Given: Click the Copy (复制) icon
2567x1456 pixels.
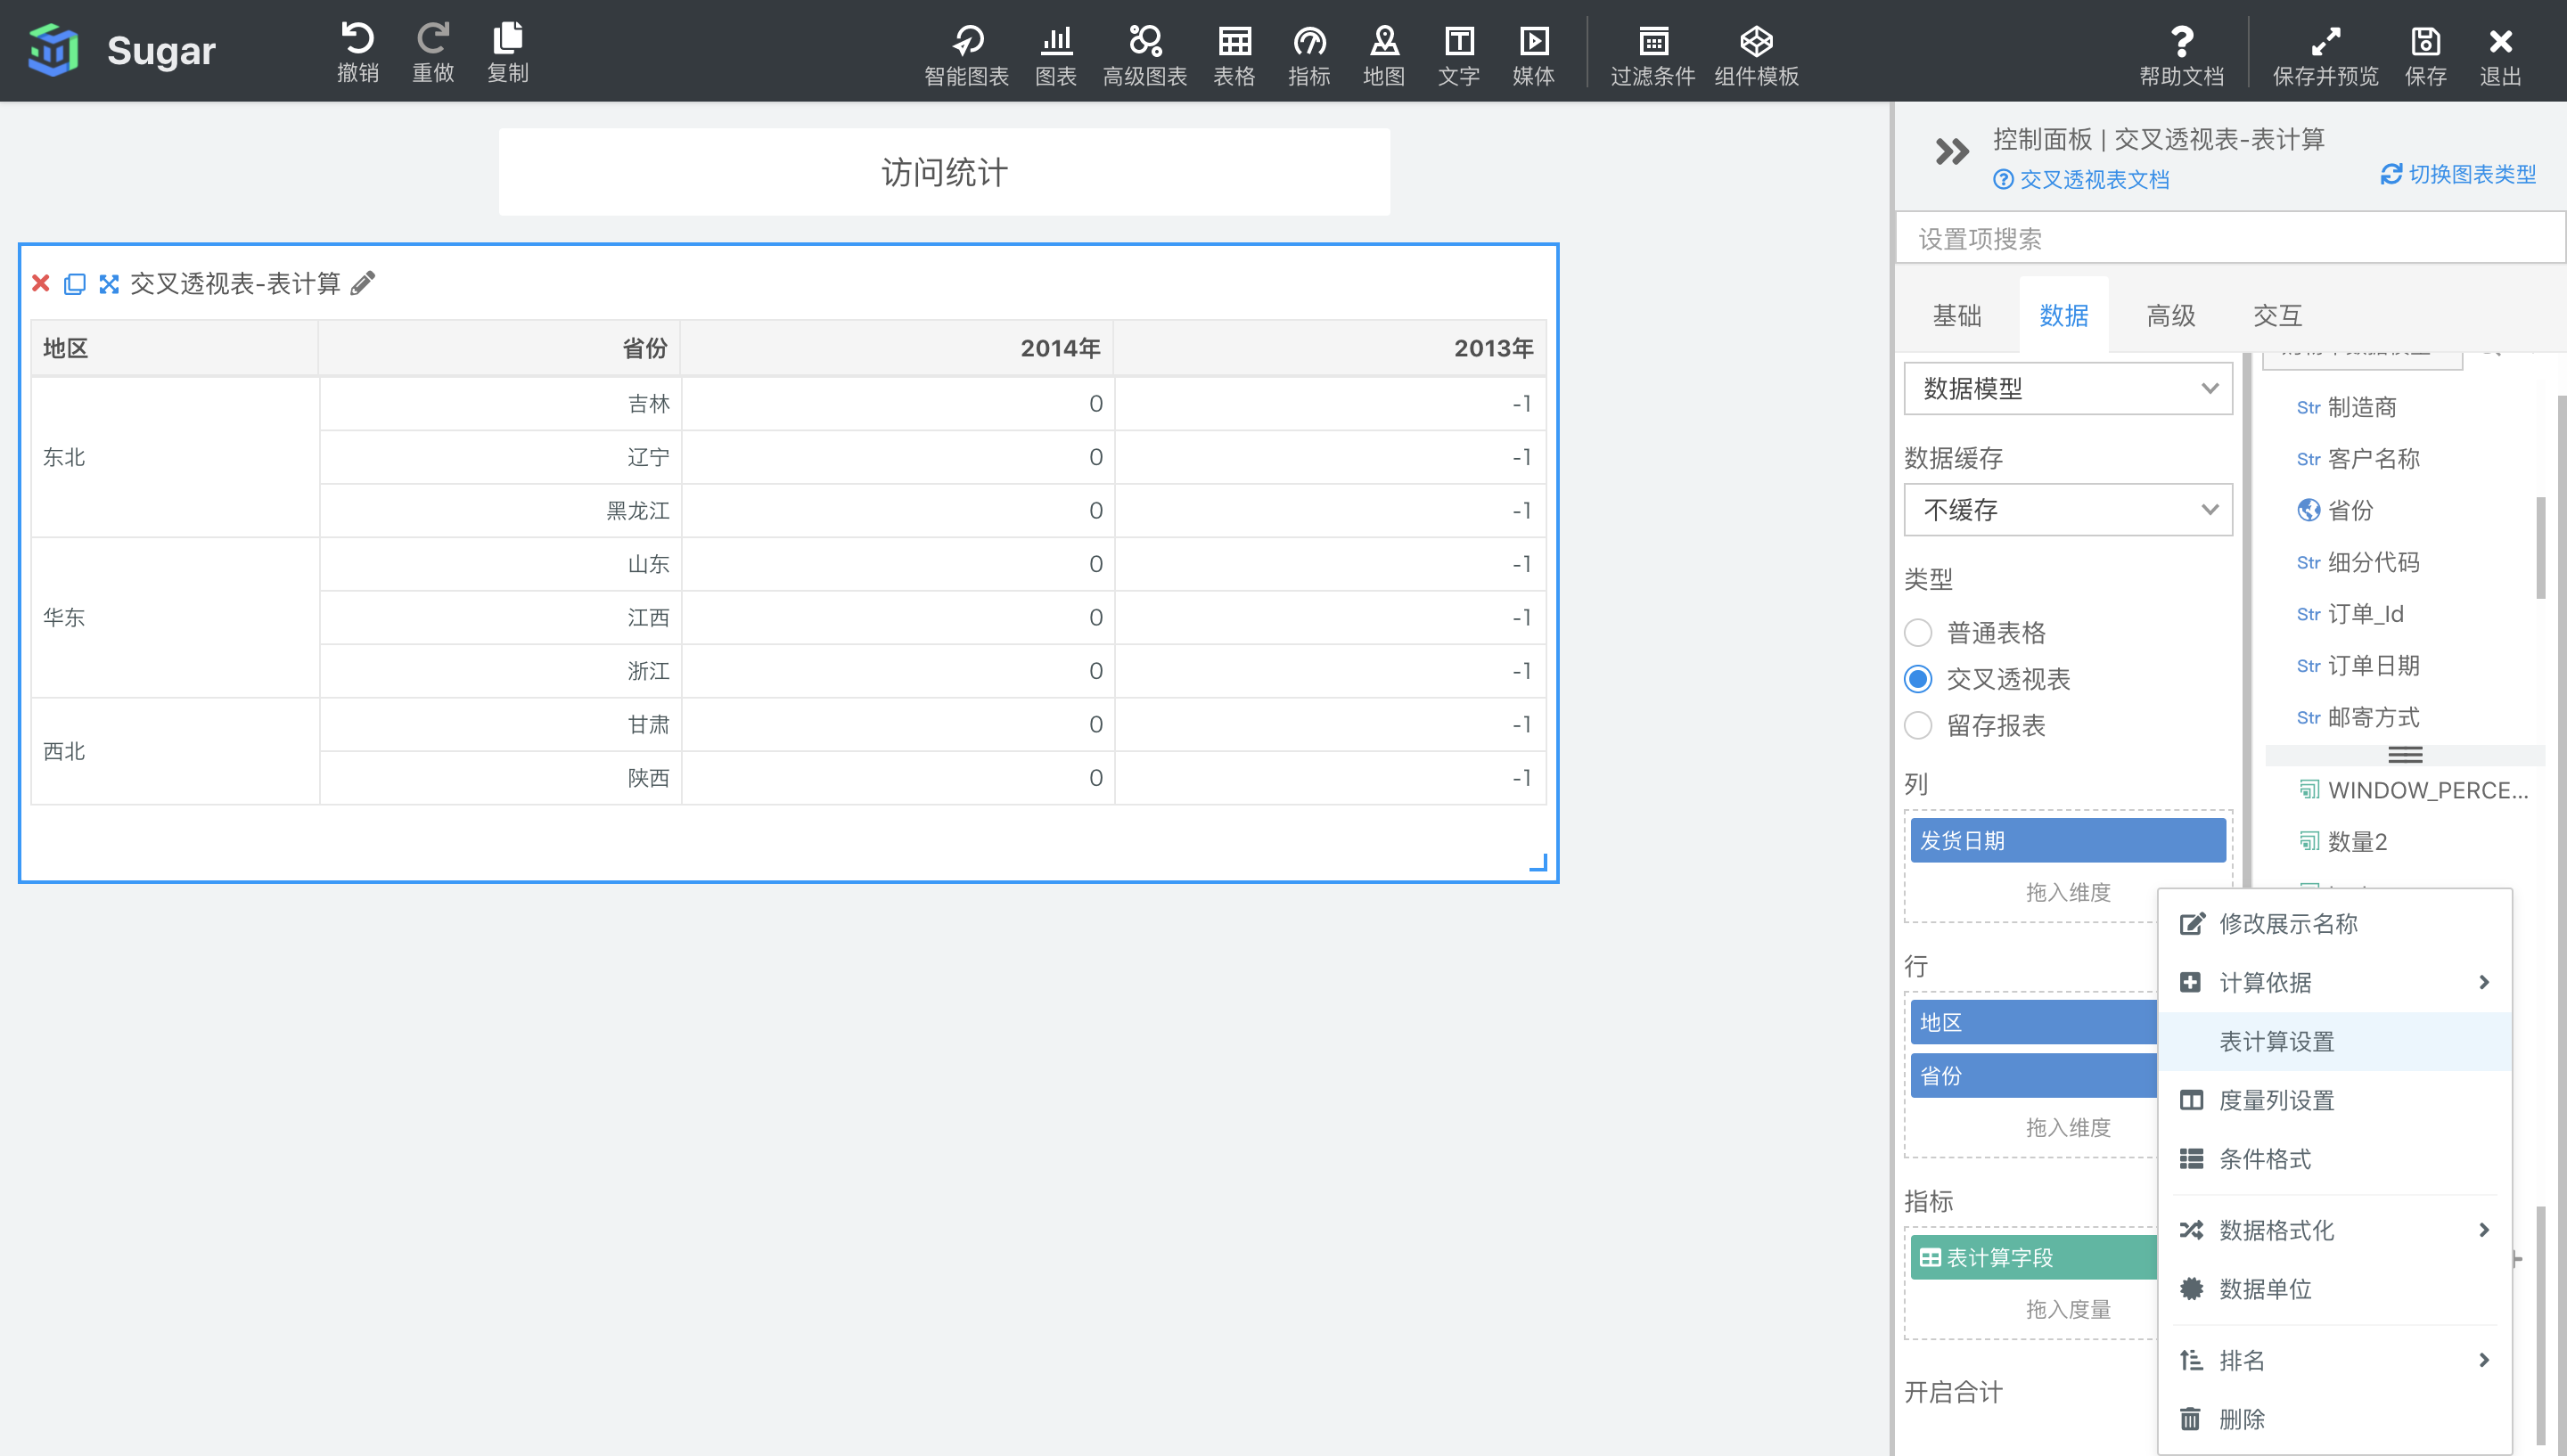Looking at the screenshot, I should pos(508,52).
